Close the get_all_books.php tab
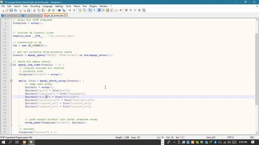The width and height of the screenshot is (259, 145). click(66, 16)
